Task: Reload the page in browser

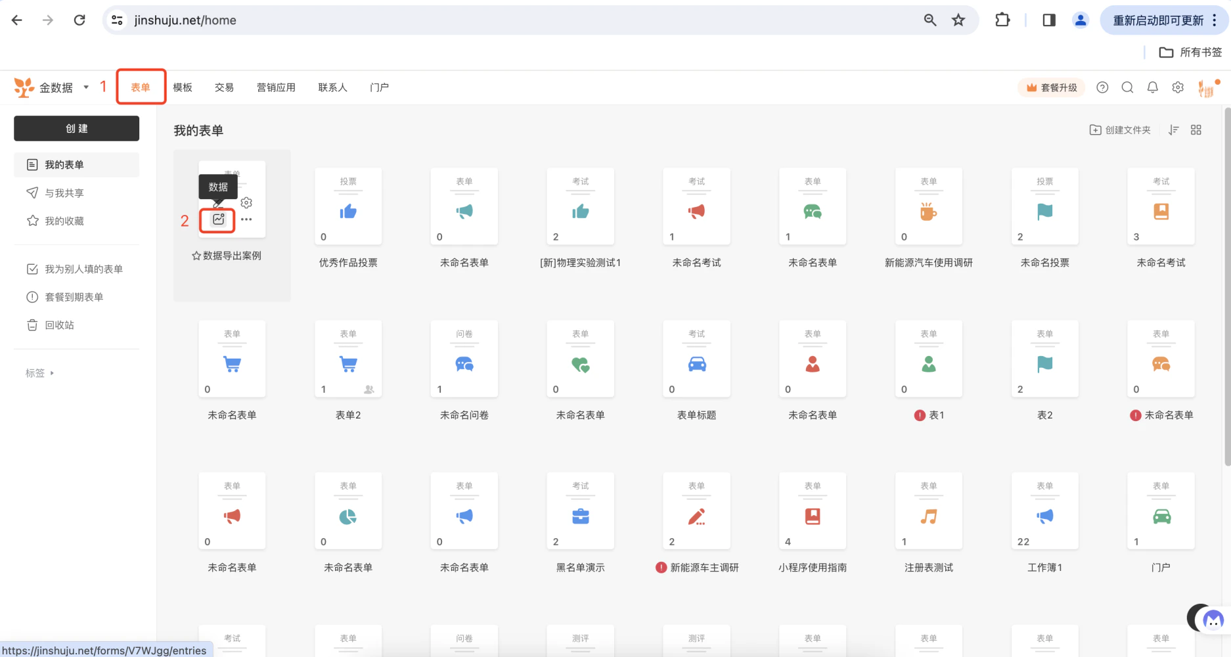Action: 79,20
